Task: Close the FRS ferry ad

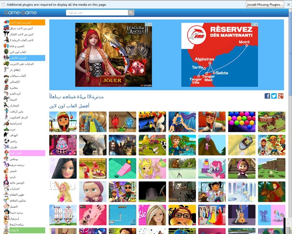Action: (x=256, y=24)
